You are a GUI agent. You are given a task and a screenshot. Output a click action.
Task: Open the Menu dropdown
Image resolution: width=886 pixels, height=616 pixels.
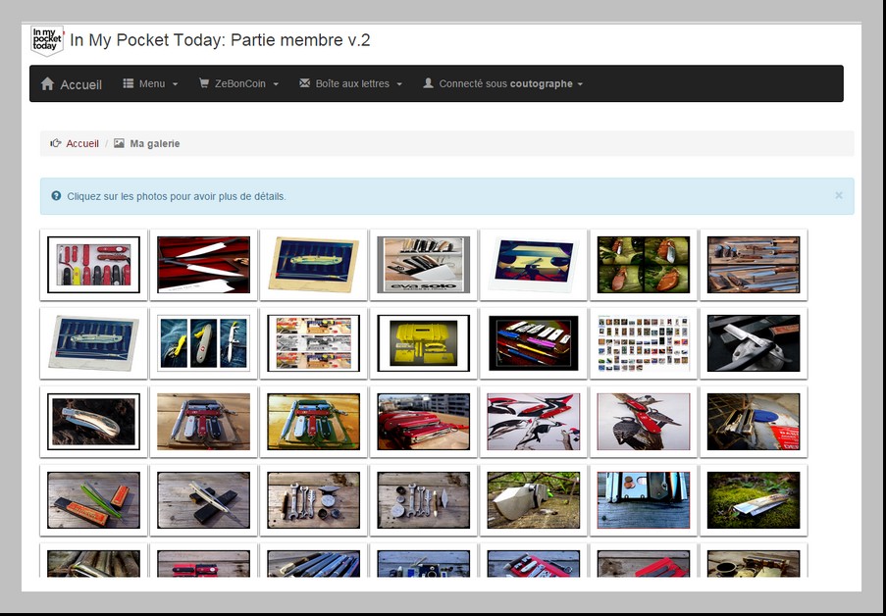pyautogui.click(x=151, y=83)
